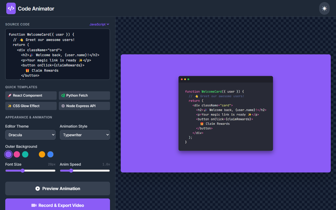Screen dimensions: 336x210
Task: Click the Anim Speed slider handle
Action: (71, 170)
